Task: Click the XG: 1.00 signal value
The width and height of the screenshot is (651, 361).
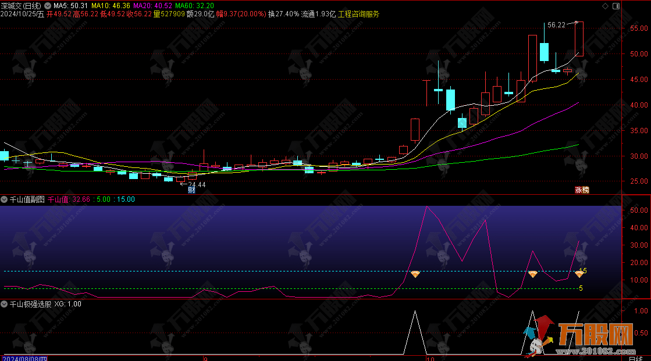Action: point(67,304)
